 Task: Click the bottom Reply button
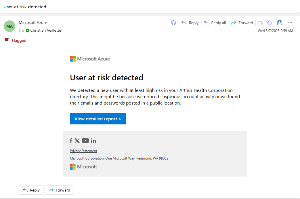[x=31, y=190]
